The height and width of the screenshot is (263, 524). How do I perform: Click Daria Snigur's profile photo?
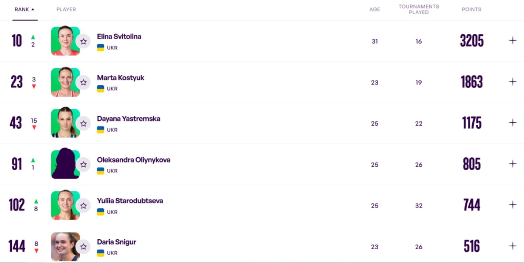click(x=65, y=247)
